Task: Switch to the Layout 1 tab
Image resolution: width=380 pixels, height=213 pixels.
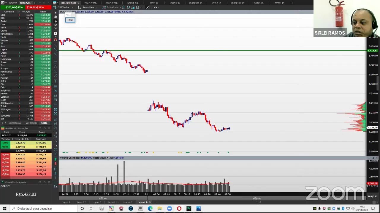Action: [x=66, y=202]
